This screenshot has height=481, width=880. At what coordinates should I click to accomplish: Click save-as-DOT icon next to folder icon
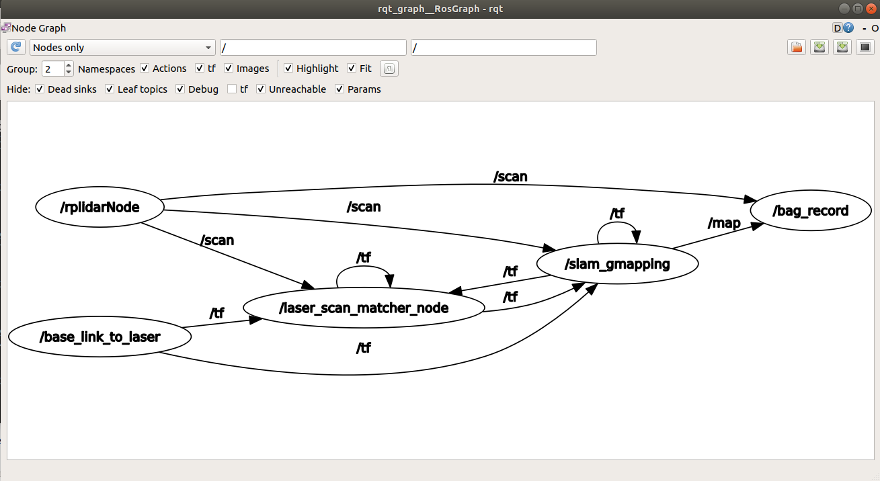819,47
